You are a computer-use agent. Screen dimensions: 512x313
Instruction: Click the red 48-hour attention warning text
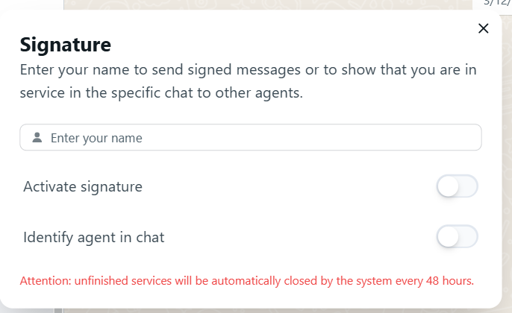click(247, 282)
